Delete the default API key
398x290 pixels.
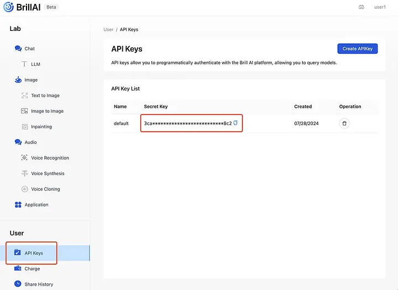coord(344,123)
